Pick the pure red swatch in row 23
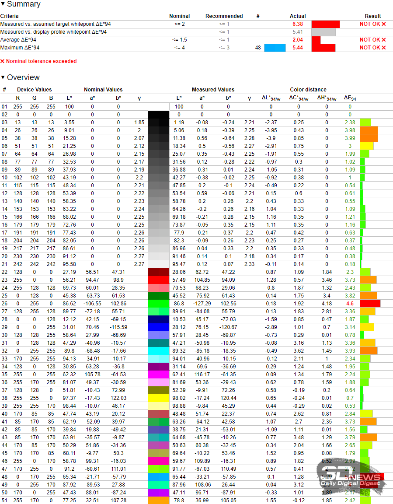393x504 pixels. click(x=159, y=280)
